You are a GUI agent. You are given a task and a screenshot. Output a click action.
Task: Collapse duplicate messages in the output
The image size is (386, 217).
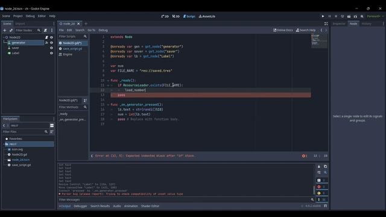click(319, 172)
